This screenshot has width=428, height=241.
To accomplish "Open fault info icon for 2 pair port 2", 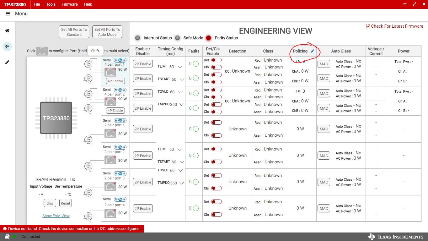I will click(x=196, y=156).
